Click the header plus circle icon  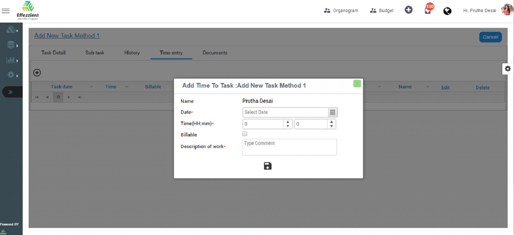tap(409, 10)
